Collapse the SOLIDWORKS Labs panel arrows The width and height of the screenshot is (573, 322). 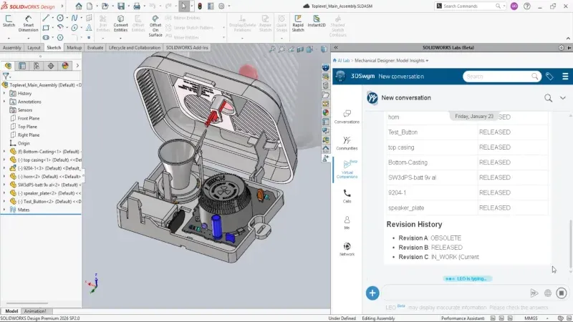click(x=336, y=47)
